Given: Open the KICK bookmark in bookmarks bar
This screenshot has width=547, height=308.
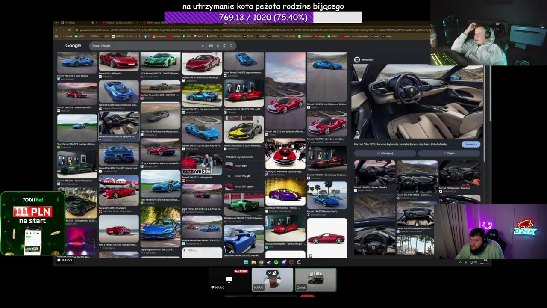Looking at the screenshot, I should (x=188, y=36).
